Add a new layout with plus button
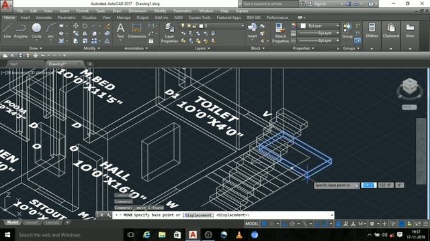Viewport: 430px width, 241px height. click(67, 222)
